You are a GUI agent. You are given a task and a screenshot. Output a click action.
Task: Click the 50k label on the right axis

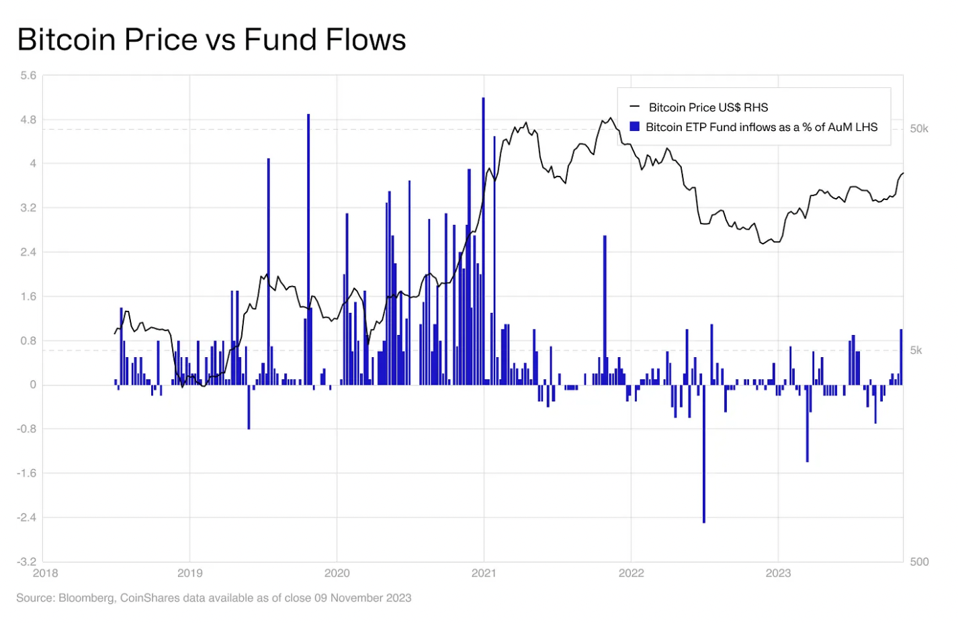pos(919,129)
